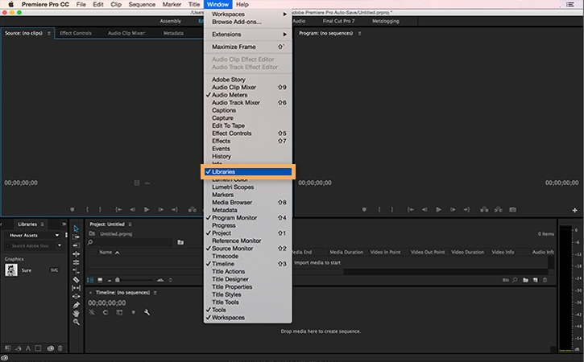This screenshot has height=362, width=584.
Task: Click trash Clear icon in Project panel footer
Action: pos(545,280)
